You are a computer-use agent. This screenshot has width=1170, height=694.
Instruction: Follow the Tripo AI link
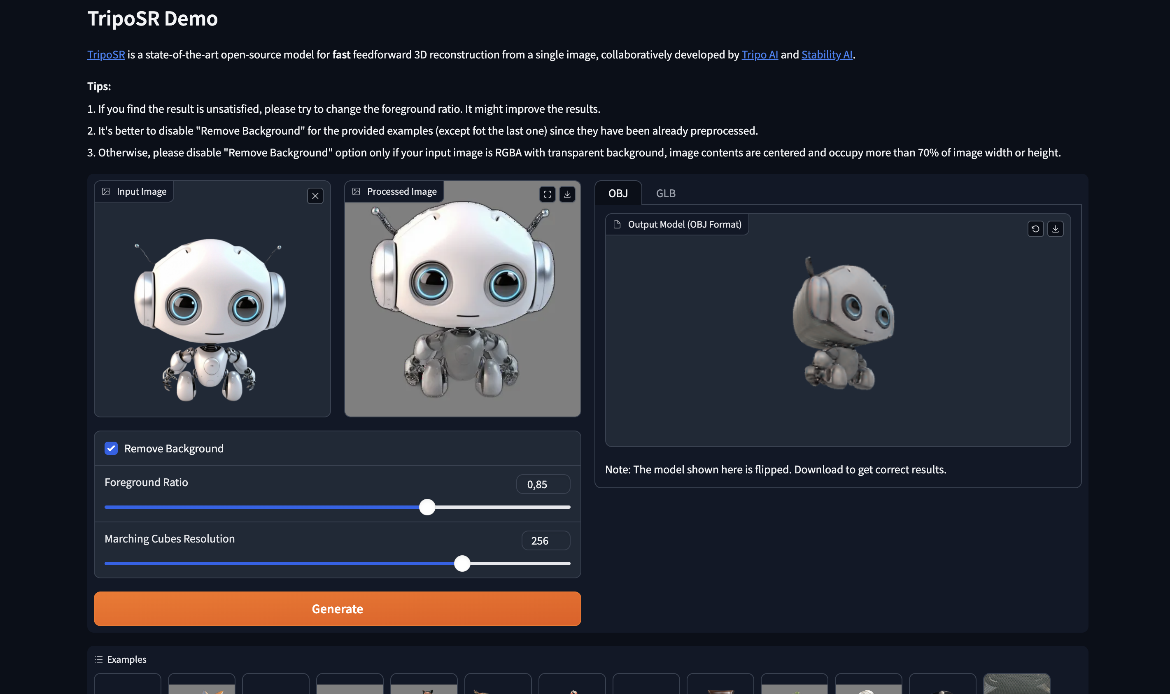click(x=760, y=55)
